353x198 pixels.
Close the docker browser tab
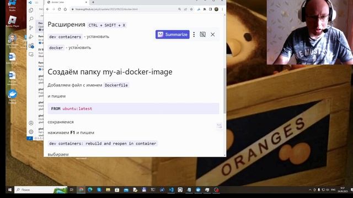click(86, 2)
